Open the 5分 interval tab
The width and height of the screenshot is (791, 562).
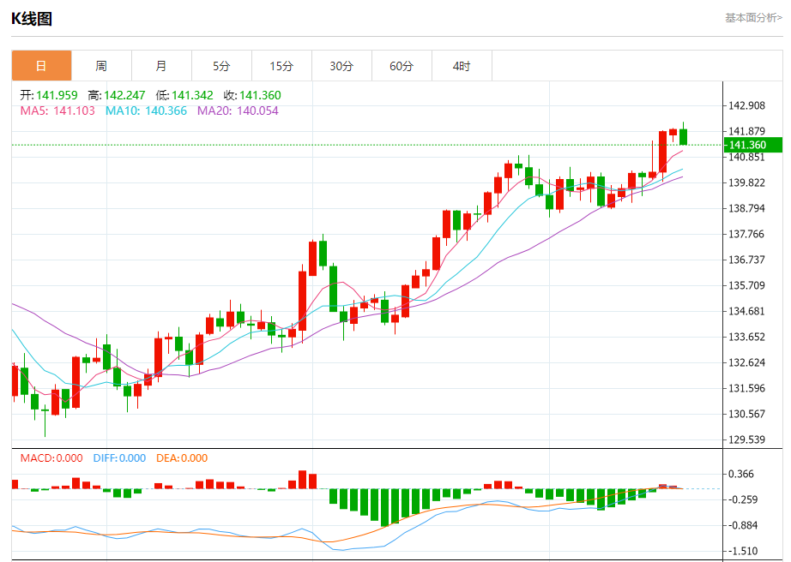(221, 65)
